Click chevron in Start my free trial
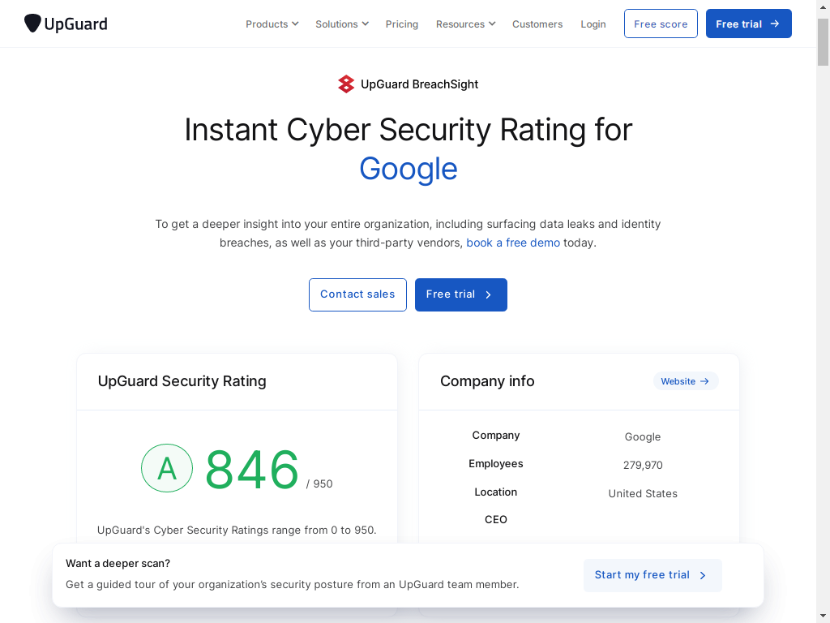 (703, 575)
